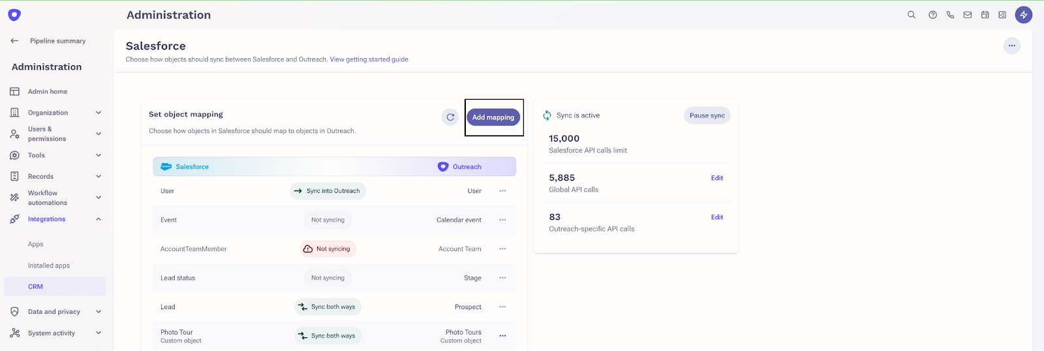Click the Prospect object name

coord(468,307)
